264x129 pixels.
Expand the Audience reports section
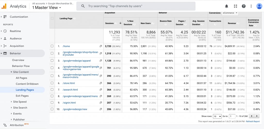(1, 39)
